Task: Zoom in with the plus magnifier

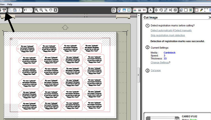Action: 36,10
